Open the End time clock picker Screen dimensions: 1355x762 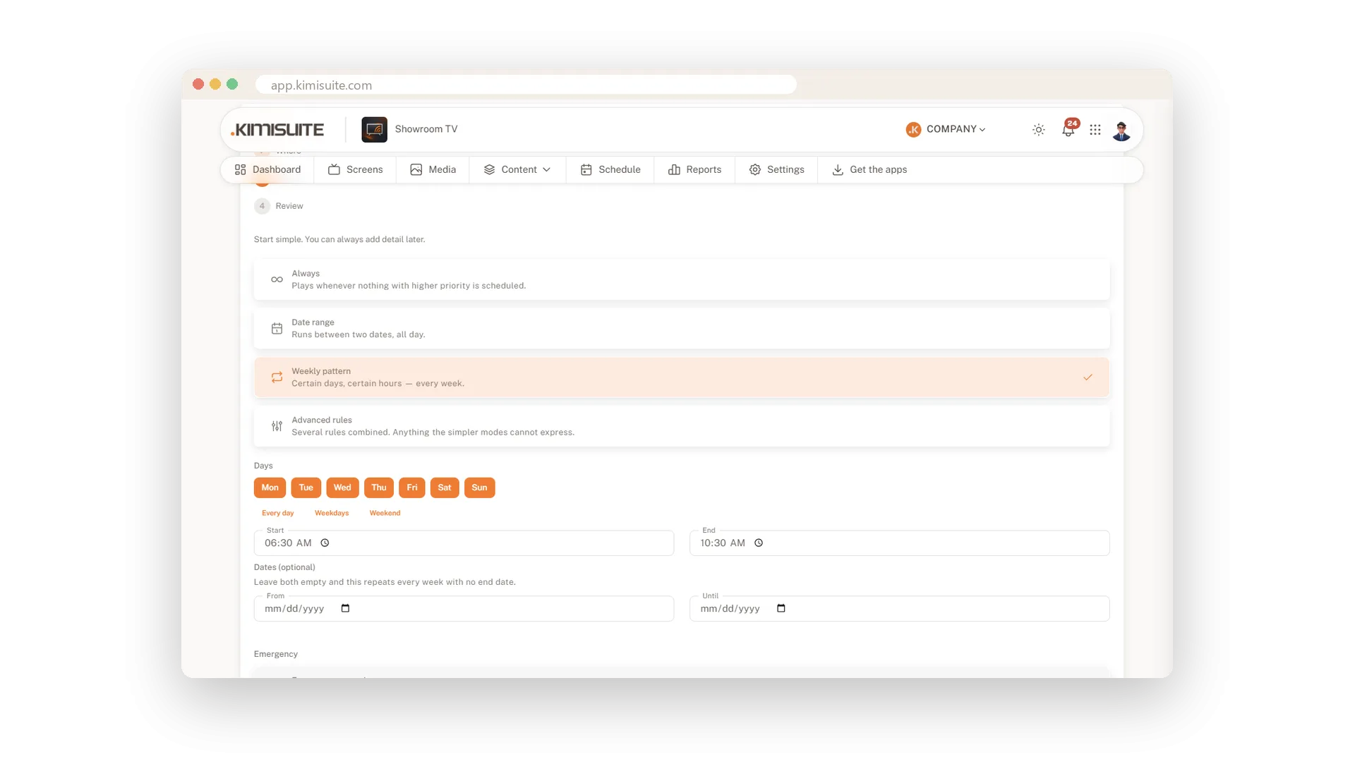(x=759, y=543)
